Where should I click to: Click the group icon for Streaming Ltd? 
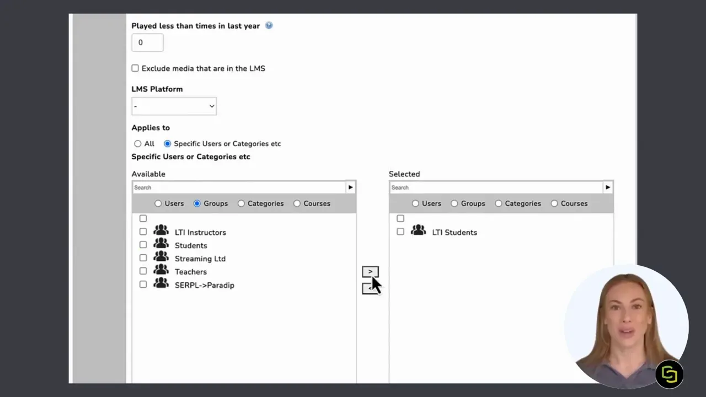click(161, 257)
